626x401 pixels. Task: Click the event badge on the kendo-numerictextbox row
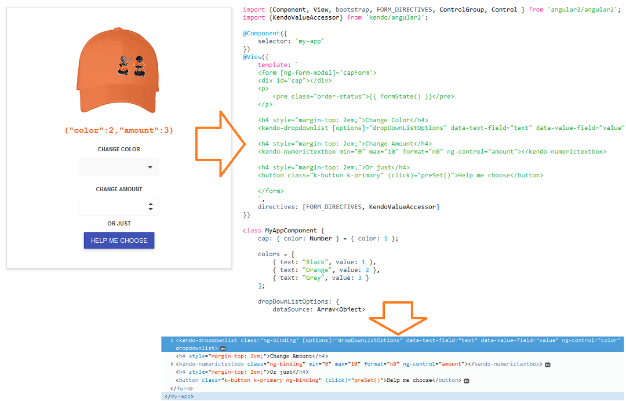click(548, 364)
